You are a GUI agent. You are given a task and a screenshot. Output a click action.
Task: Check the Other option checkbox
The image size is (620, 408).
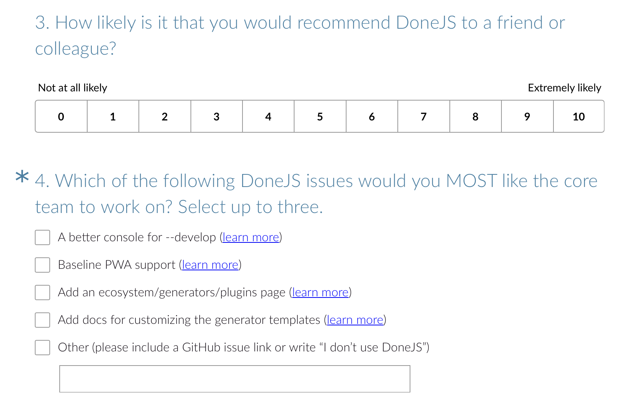(42, 348)
